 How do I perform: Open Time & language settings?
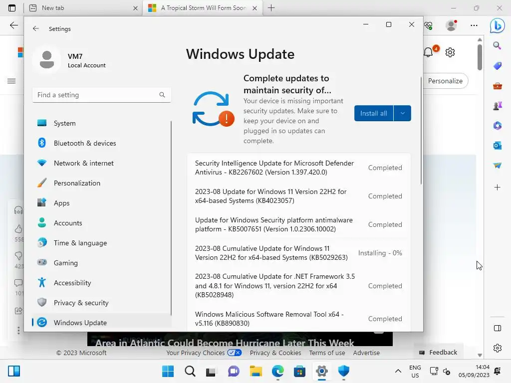coord(102,243)
